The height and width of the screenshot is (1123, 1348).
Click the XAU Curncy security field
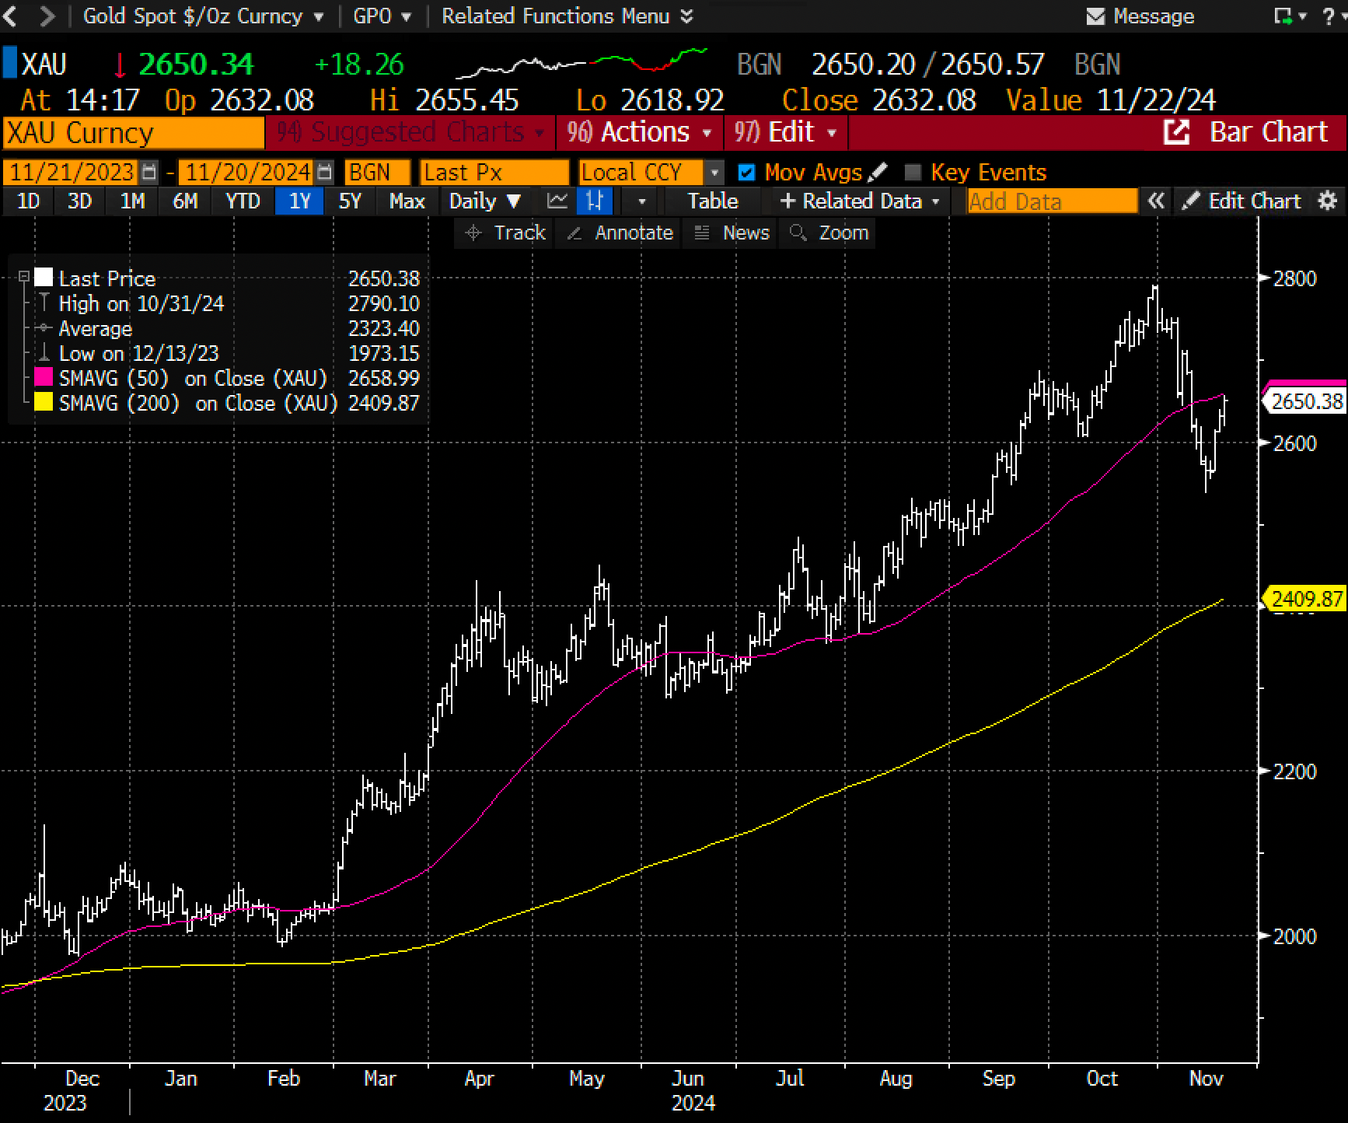[x=133, y=133]
